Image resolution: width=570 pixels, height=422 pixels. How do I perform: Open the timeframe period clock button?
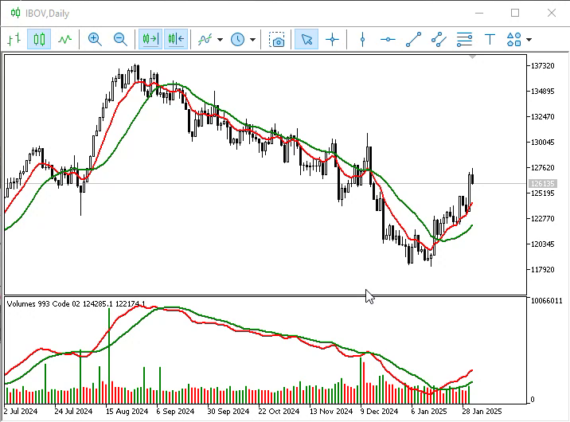(237, 39)
